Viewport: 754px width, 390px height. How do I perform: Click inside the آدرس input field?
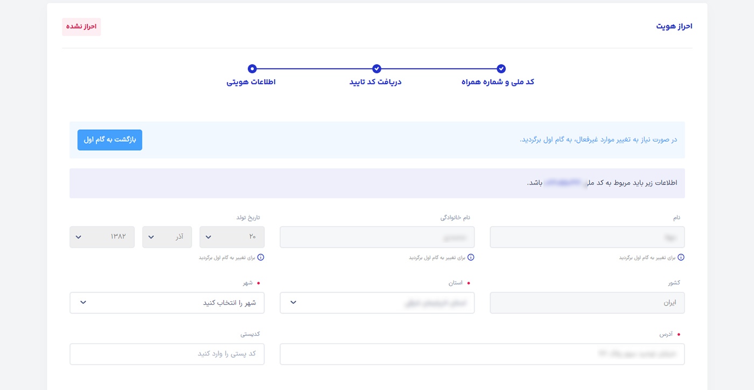481,353
